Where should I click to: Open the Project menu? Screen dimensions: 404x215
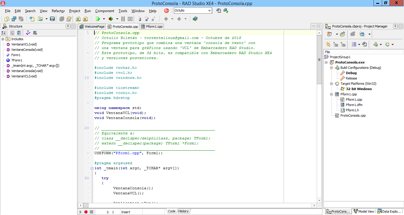click(75, 11)
